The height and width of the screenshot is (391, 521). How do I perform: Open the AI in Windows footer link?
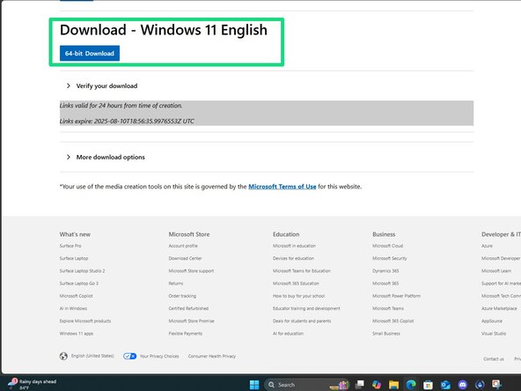(73, 308)
